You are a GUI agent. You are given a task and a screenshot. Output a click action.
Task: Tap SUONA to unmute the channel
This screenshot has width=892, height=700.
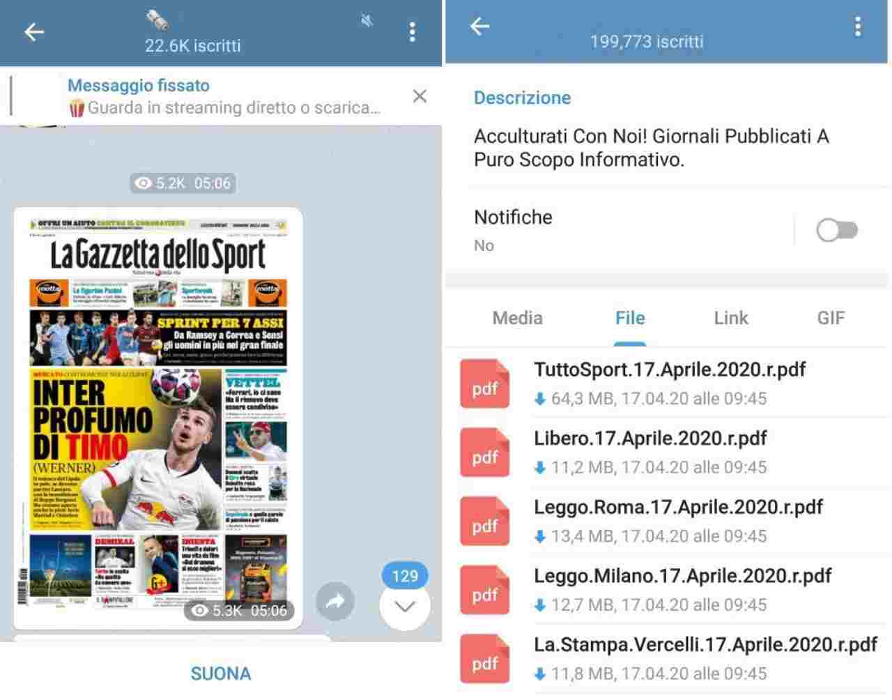tap(221, 674)
